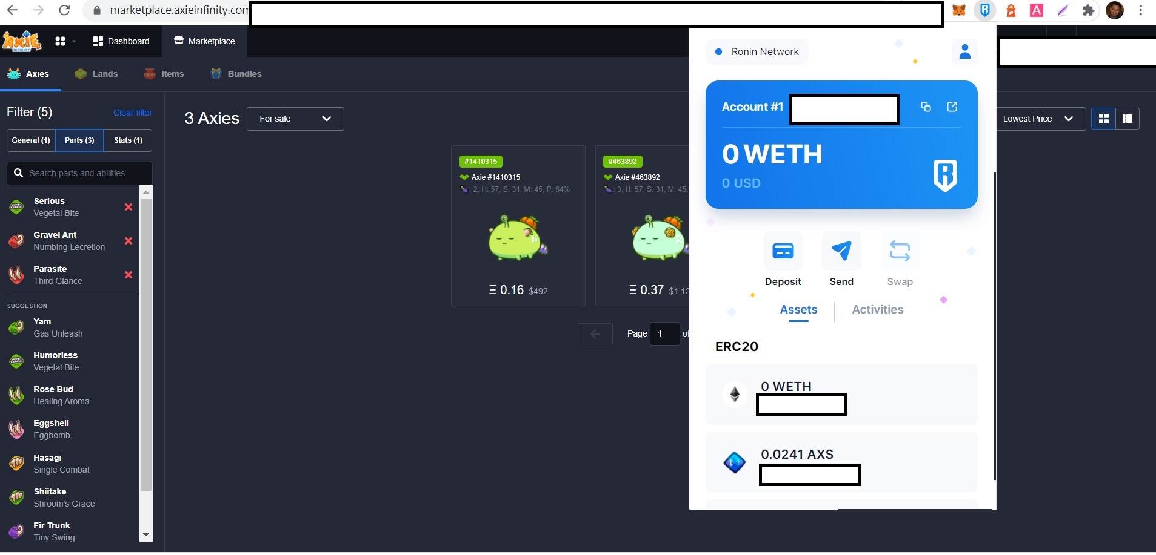Select the Fir Trunk Tiny Swing suggestion
Image resolution: width=1156 pixels, height=555 pixels.
(72, 531)
